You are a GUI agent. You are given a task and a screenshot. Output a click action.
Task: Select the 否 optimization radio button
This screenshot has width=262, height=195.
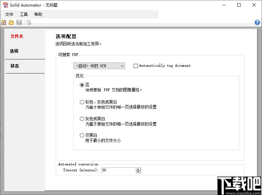(x=82, y=85)
